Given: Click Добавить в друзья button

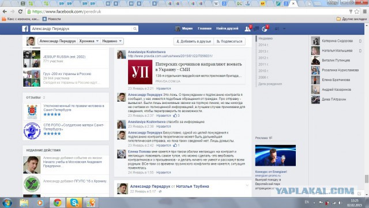Looking at the screenshot, I should pos(194,41).
